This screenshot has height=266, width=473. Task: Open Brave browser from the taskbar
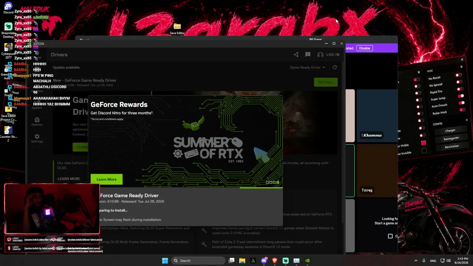pos(275,260)
